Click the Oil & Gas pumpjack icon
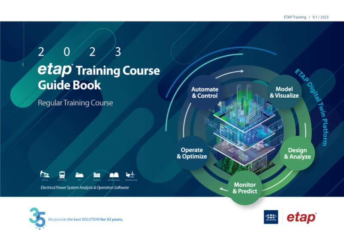This screenshot has height=243, width=344. (45, 174)
